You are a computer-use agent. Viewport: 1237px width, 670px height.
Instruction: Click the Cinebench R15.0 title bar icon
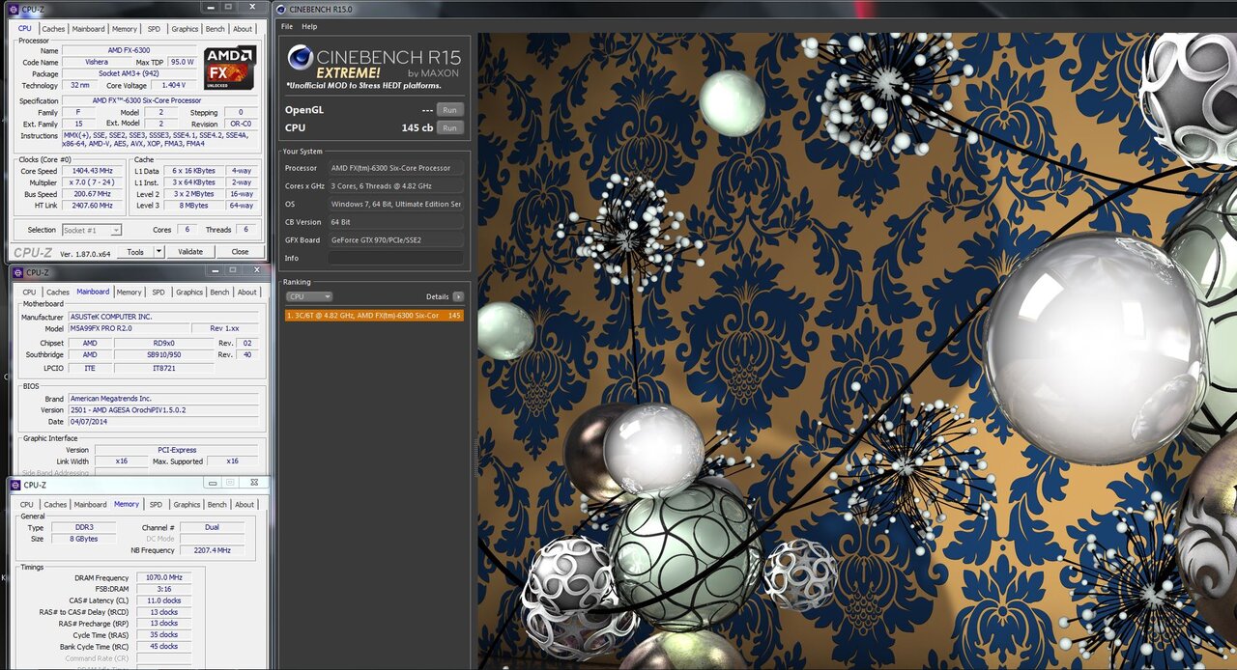pos(280,9)
